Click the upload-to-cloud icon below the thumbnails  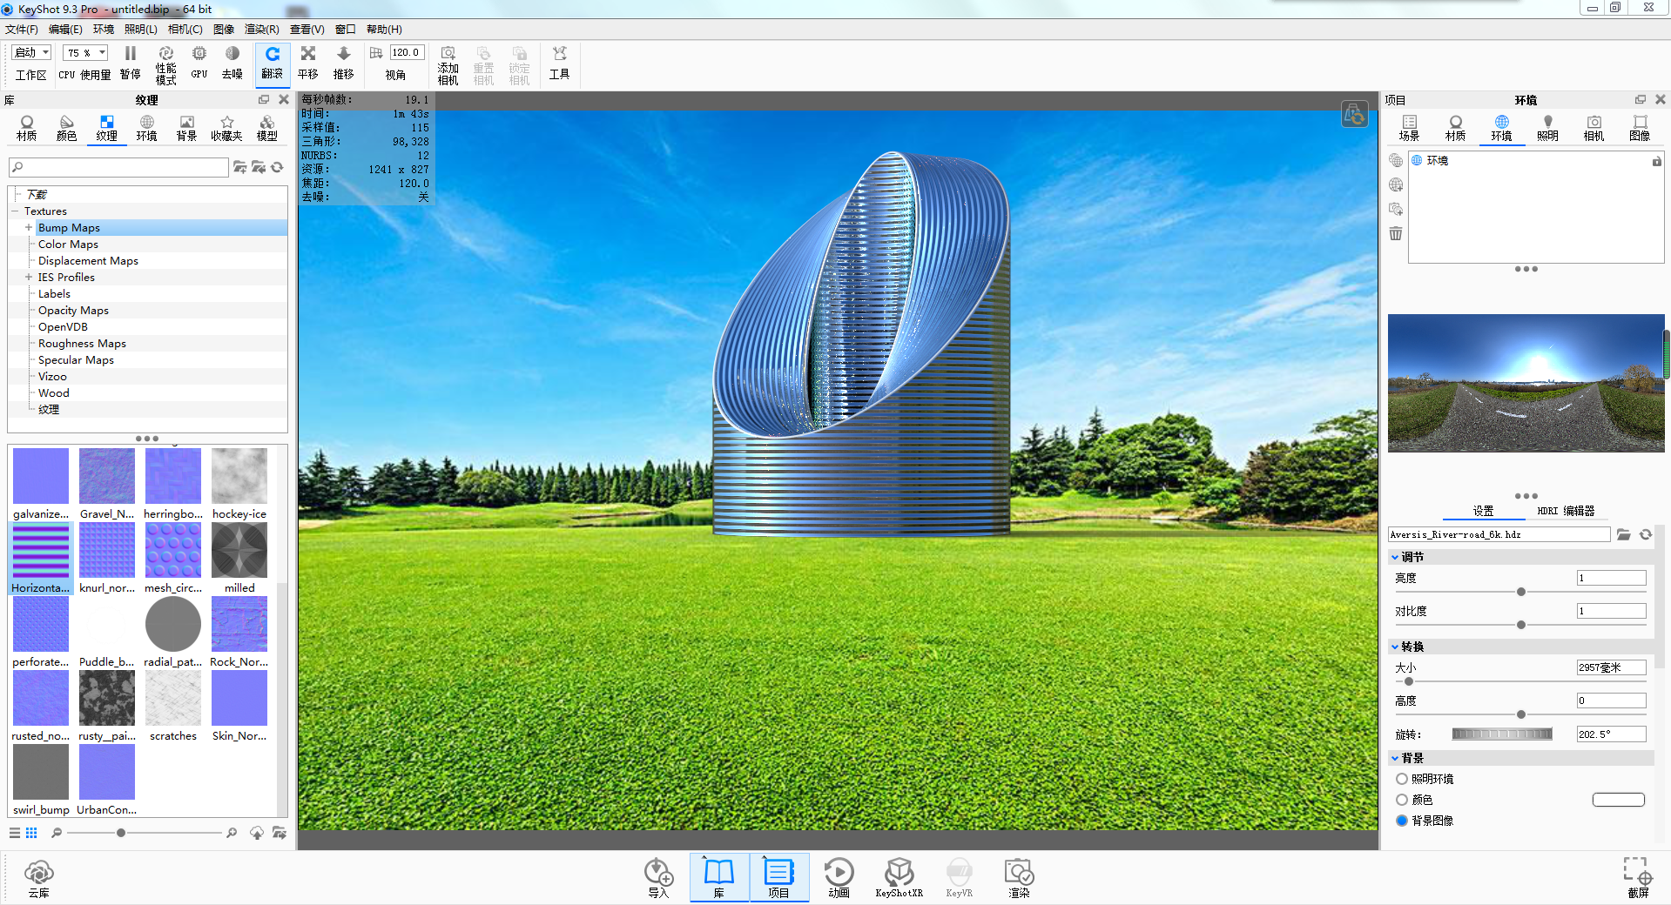pyautogui.click(x=257, y=833)
